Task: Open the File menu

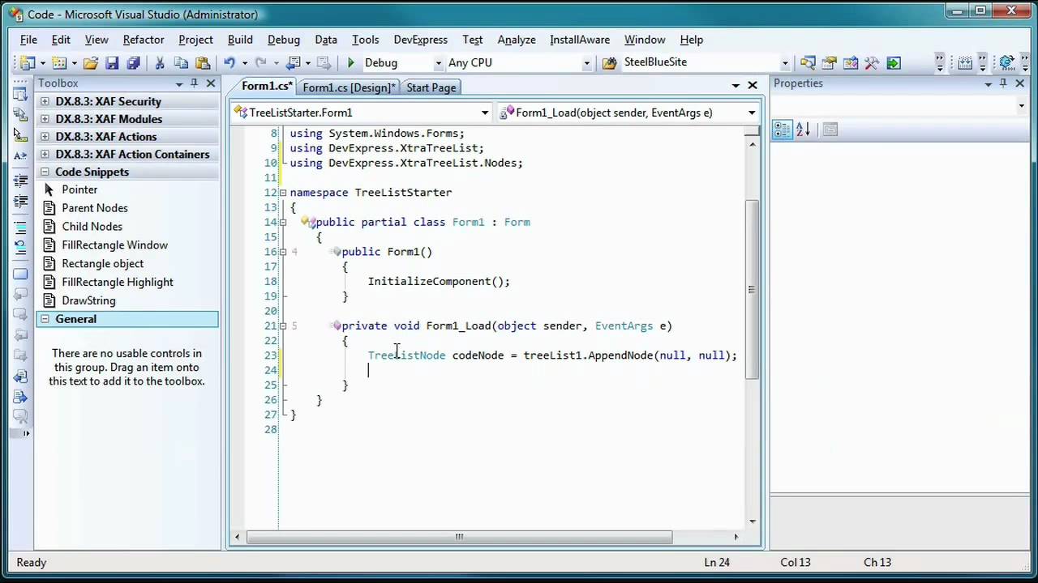Action: click(28, 40)
